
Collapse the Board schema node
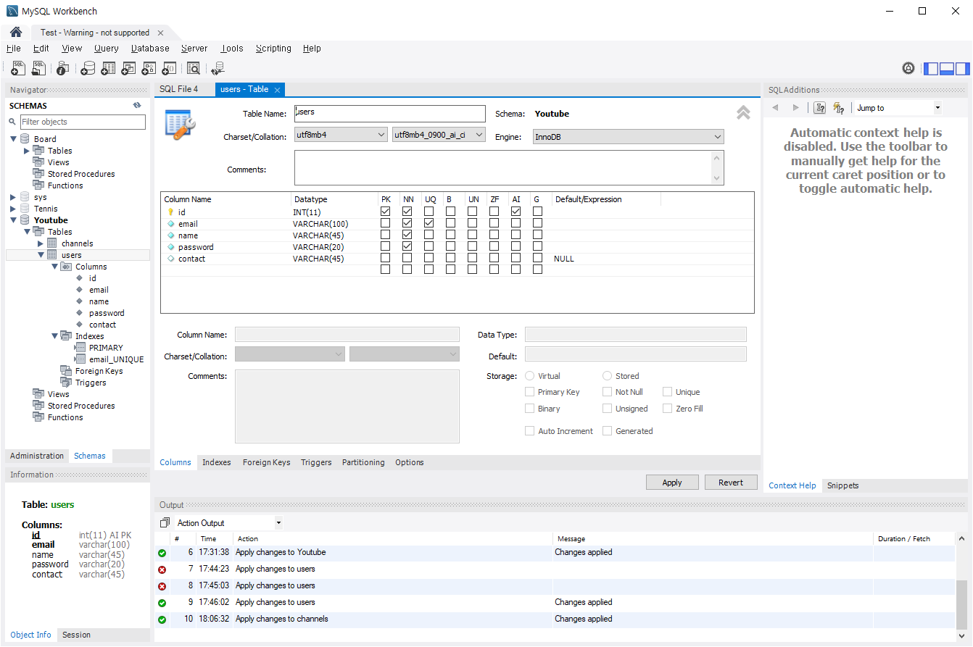[x=14, y=138]
